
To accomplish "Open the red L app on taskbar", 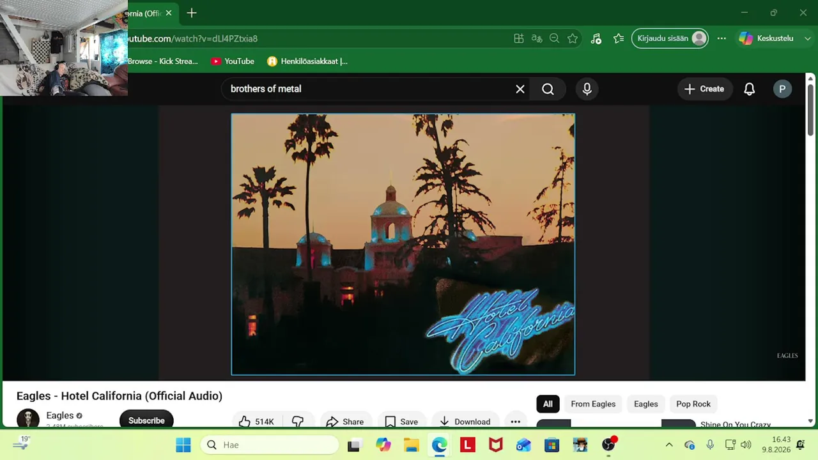I will coord(468,445).
